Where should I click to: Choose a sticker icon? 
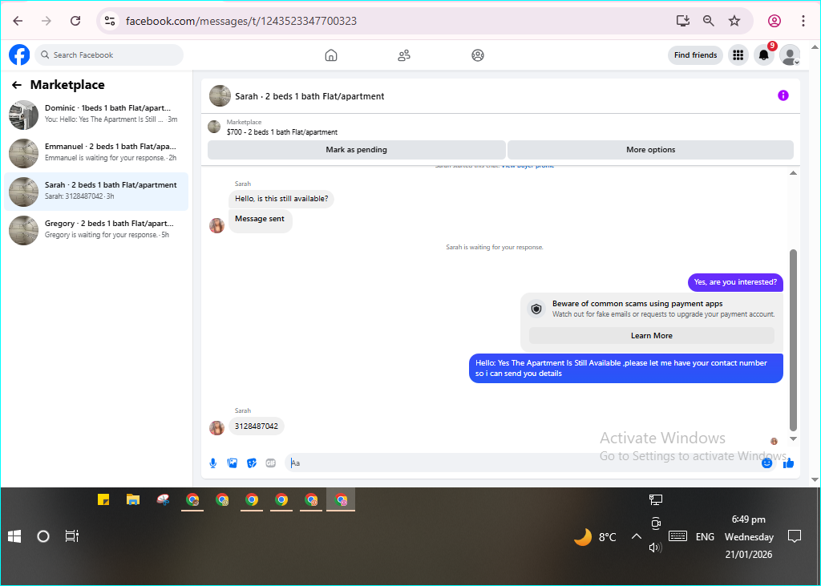click(x=252, y=463)
